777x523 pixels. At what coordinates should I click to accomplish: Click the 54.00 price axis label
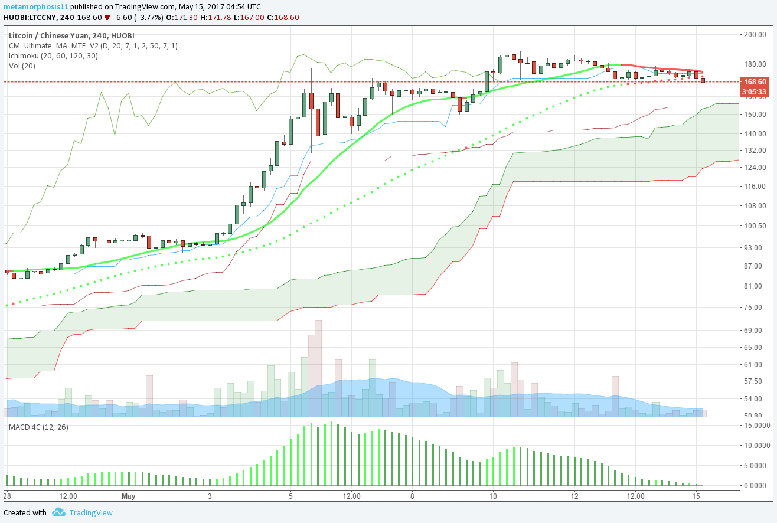pyautogui.click(x=753, y=400)
